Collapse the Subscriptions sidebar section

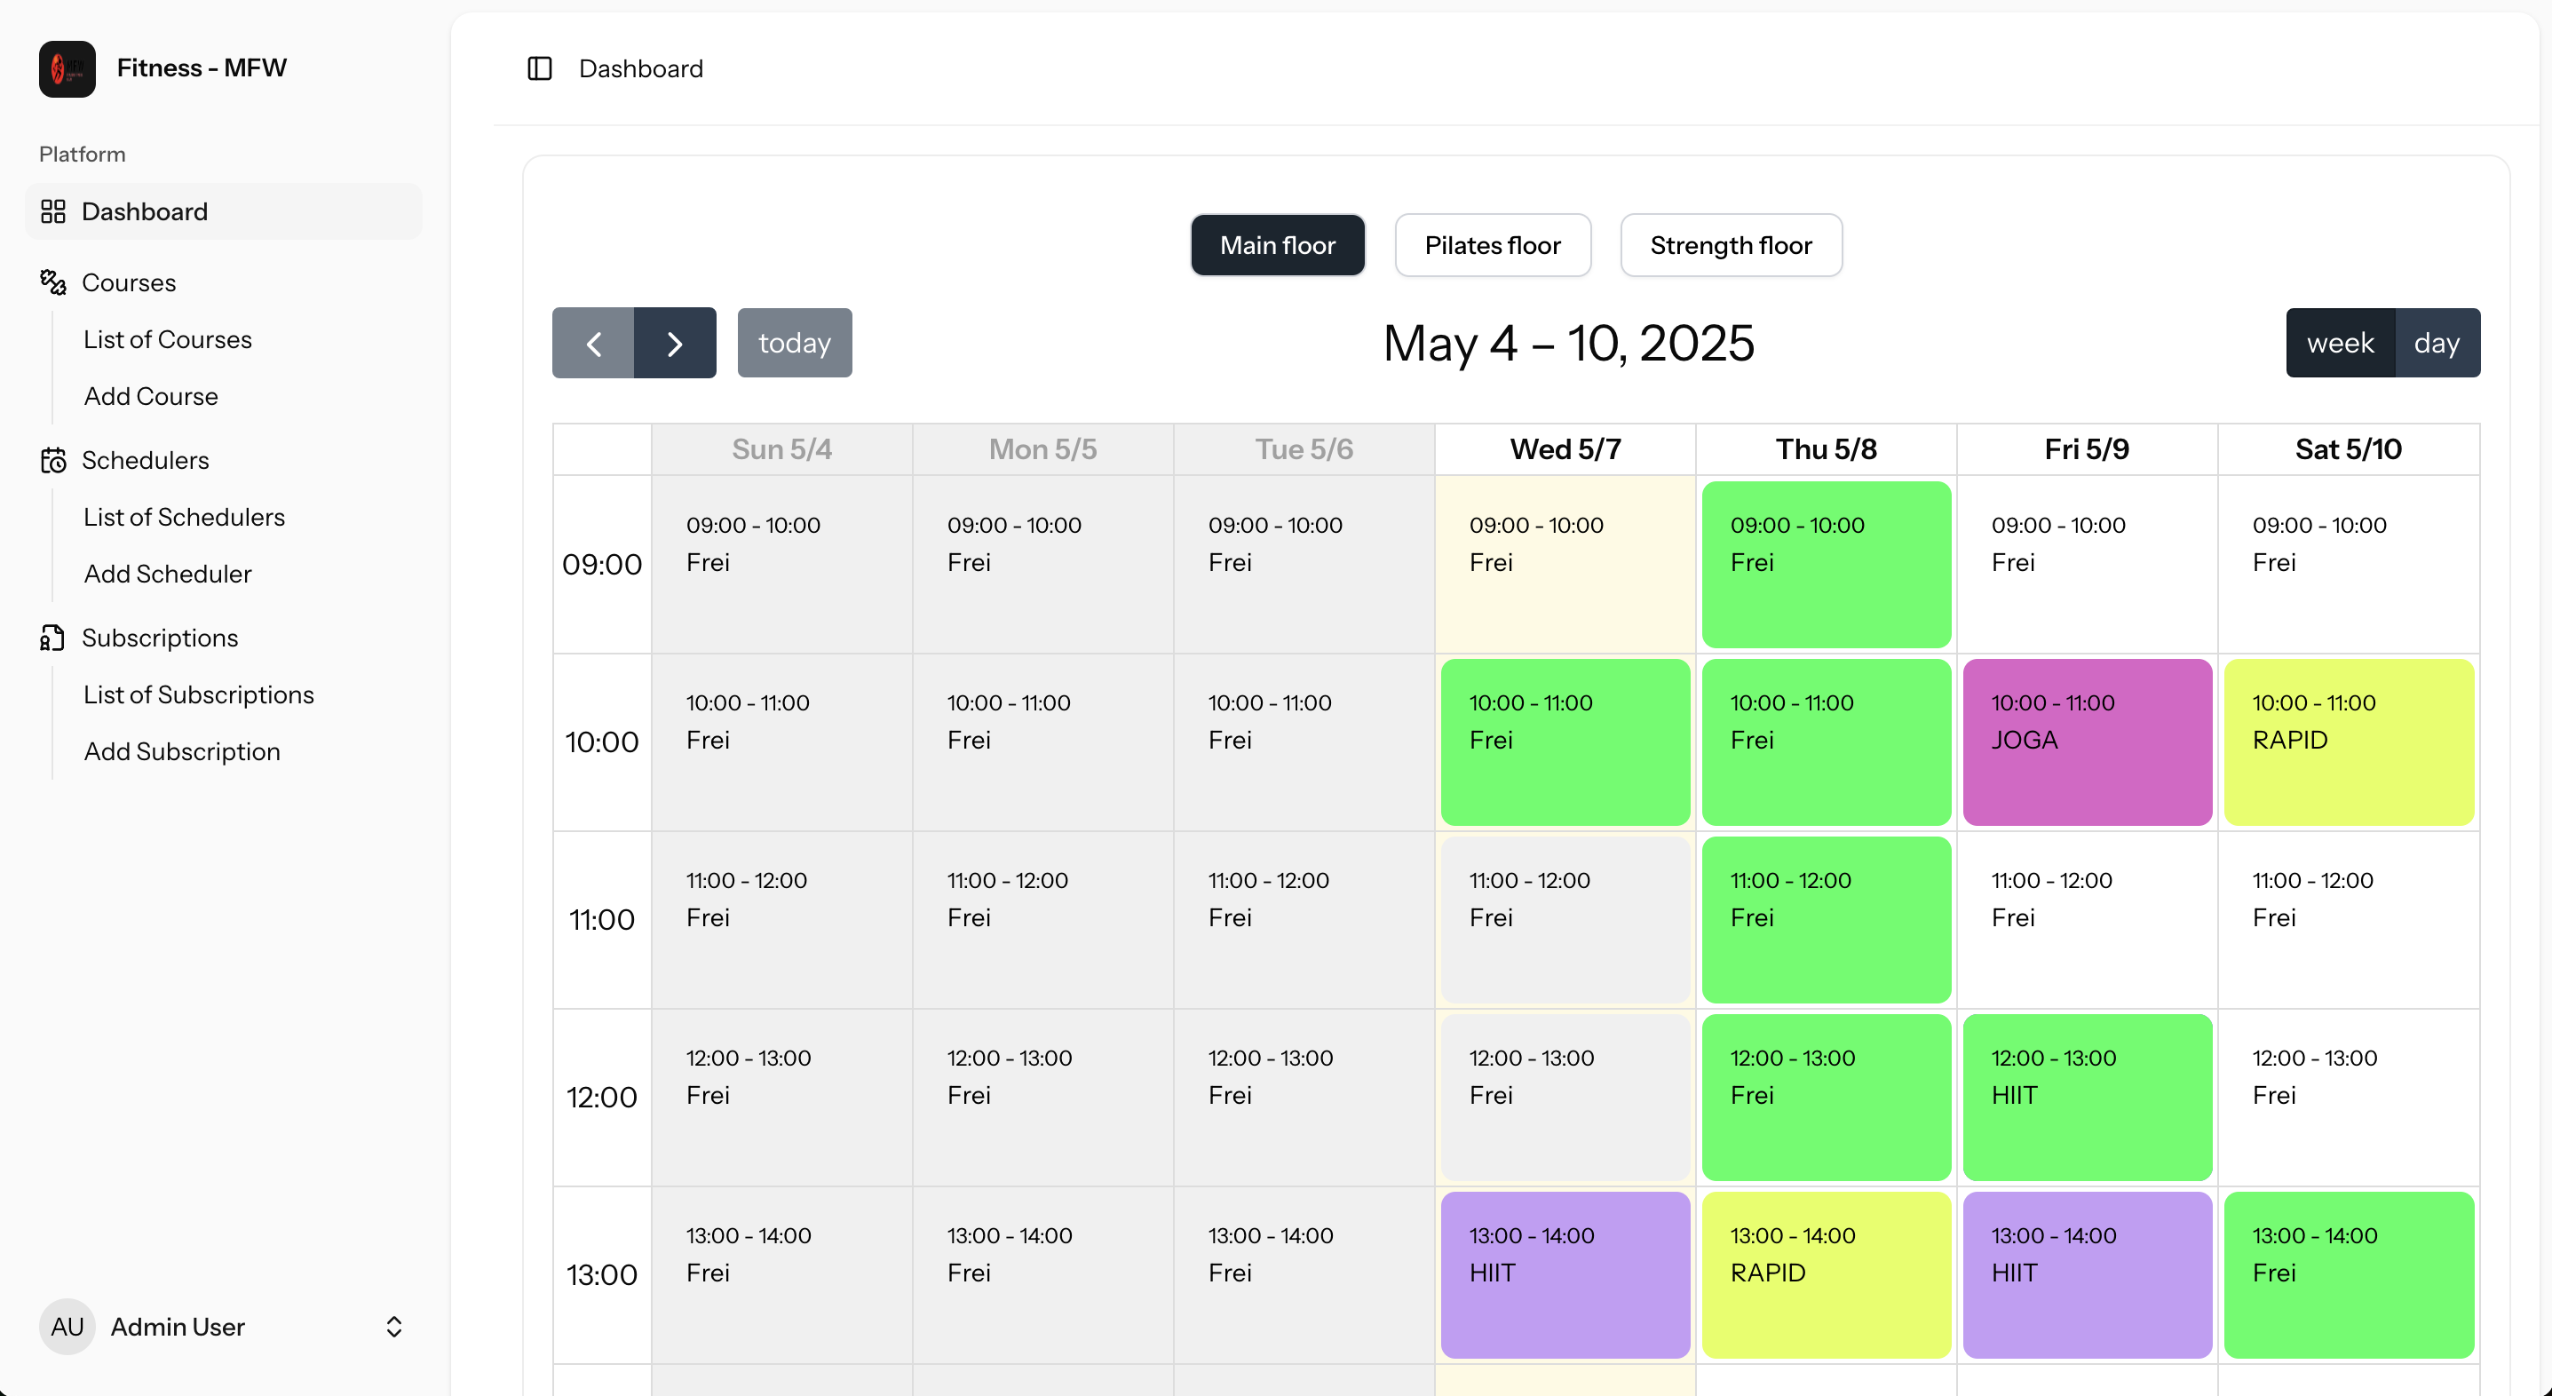[x=224, y=637]
